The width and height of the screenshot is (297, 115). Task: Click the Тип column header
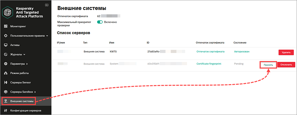pyautogui.click(x=85, y=43)
